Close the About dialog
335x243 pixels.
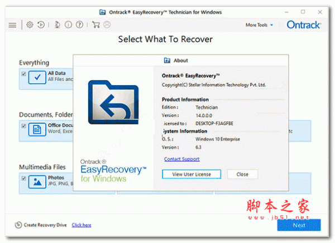[x=242, y=174]
